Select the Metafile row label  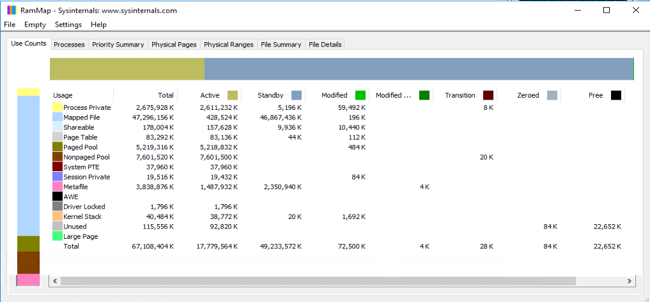click(75, 187)
